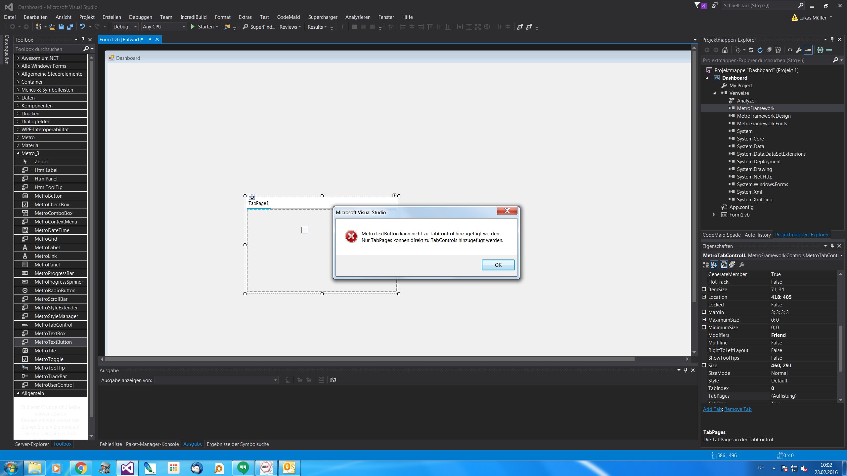Open the notifications flag icon
847x476 pixels.
coord(697,6)
